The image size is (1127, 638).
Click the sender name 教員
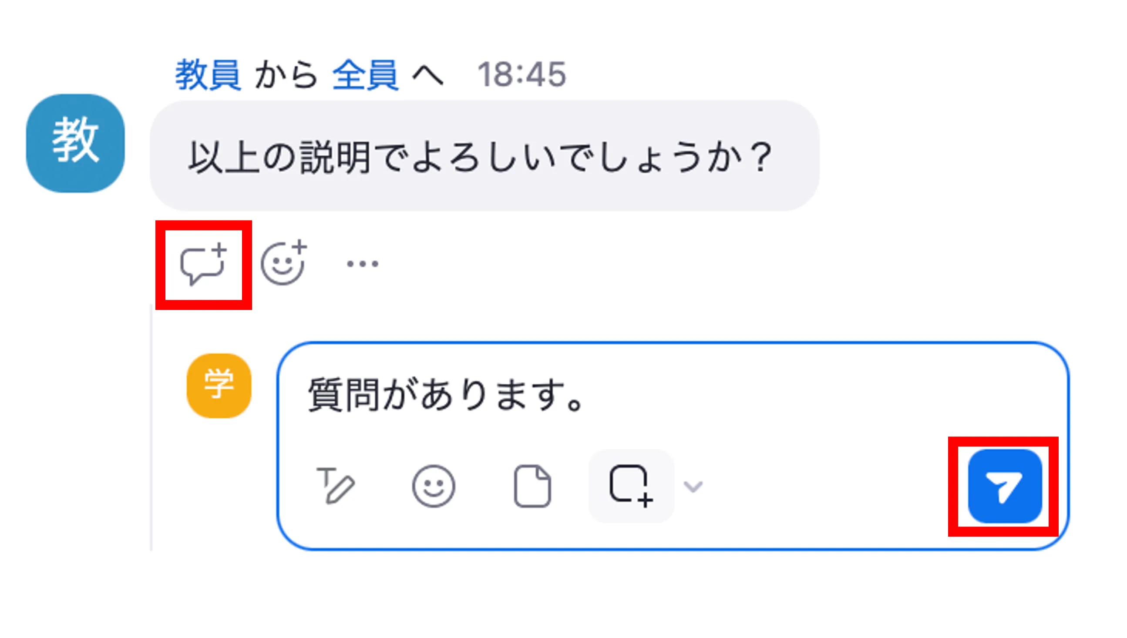tap(208, 75)
